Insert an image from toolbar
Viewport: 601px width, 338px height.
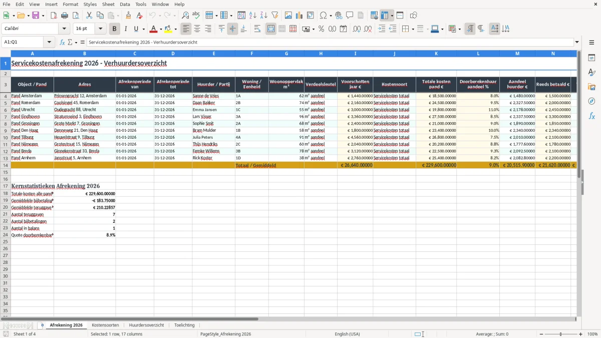coord(288,16)
